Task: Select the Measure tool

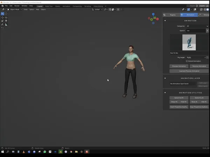Action: 6,24
